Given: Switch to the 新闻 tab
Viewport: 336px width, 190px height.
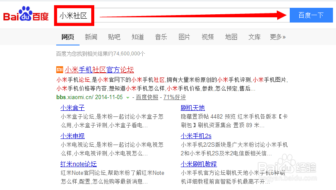Looking at the screenshot, I should coord(91,37).
